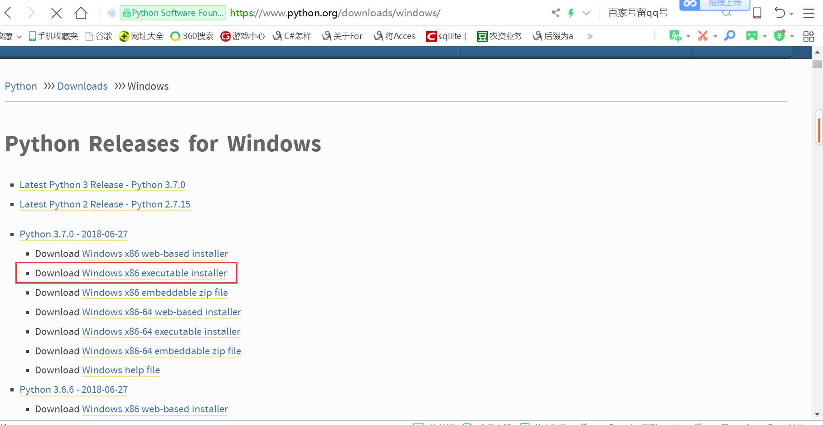The image size is (823, 425).
Task: Download Windows x86 embeddable zip file
Action: pos(155,293)
